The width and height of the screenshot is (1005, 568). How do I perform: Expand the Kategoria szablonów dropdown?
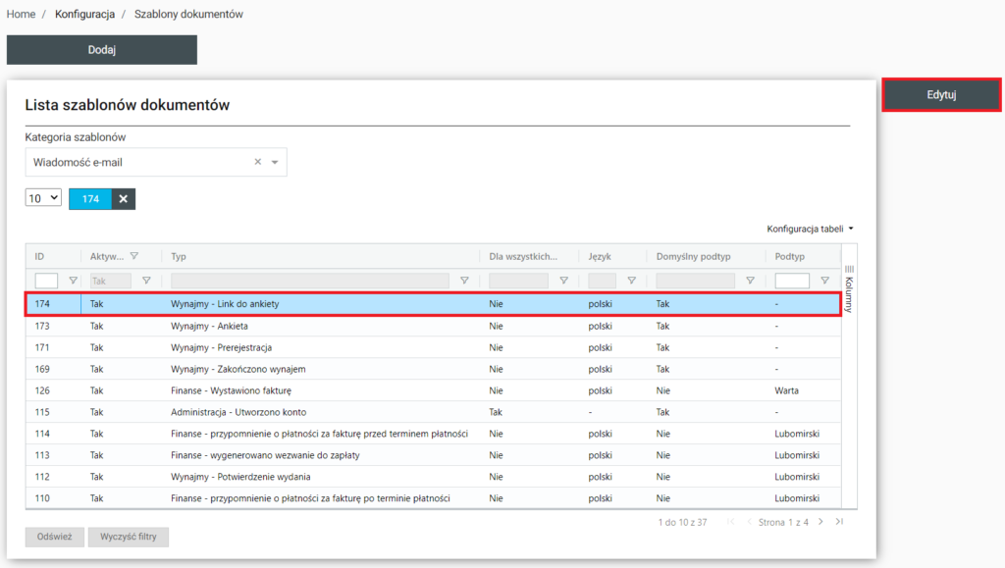(x=275, y=162)
